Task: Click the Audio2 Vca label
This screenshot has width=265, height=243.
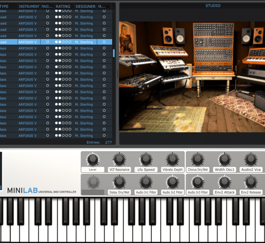Action: point(251,169)
